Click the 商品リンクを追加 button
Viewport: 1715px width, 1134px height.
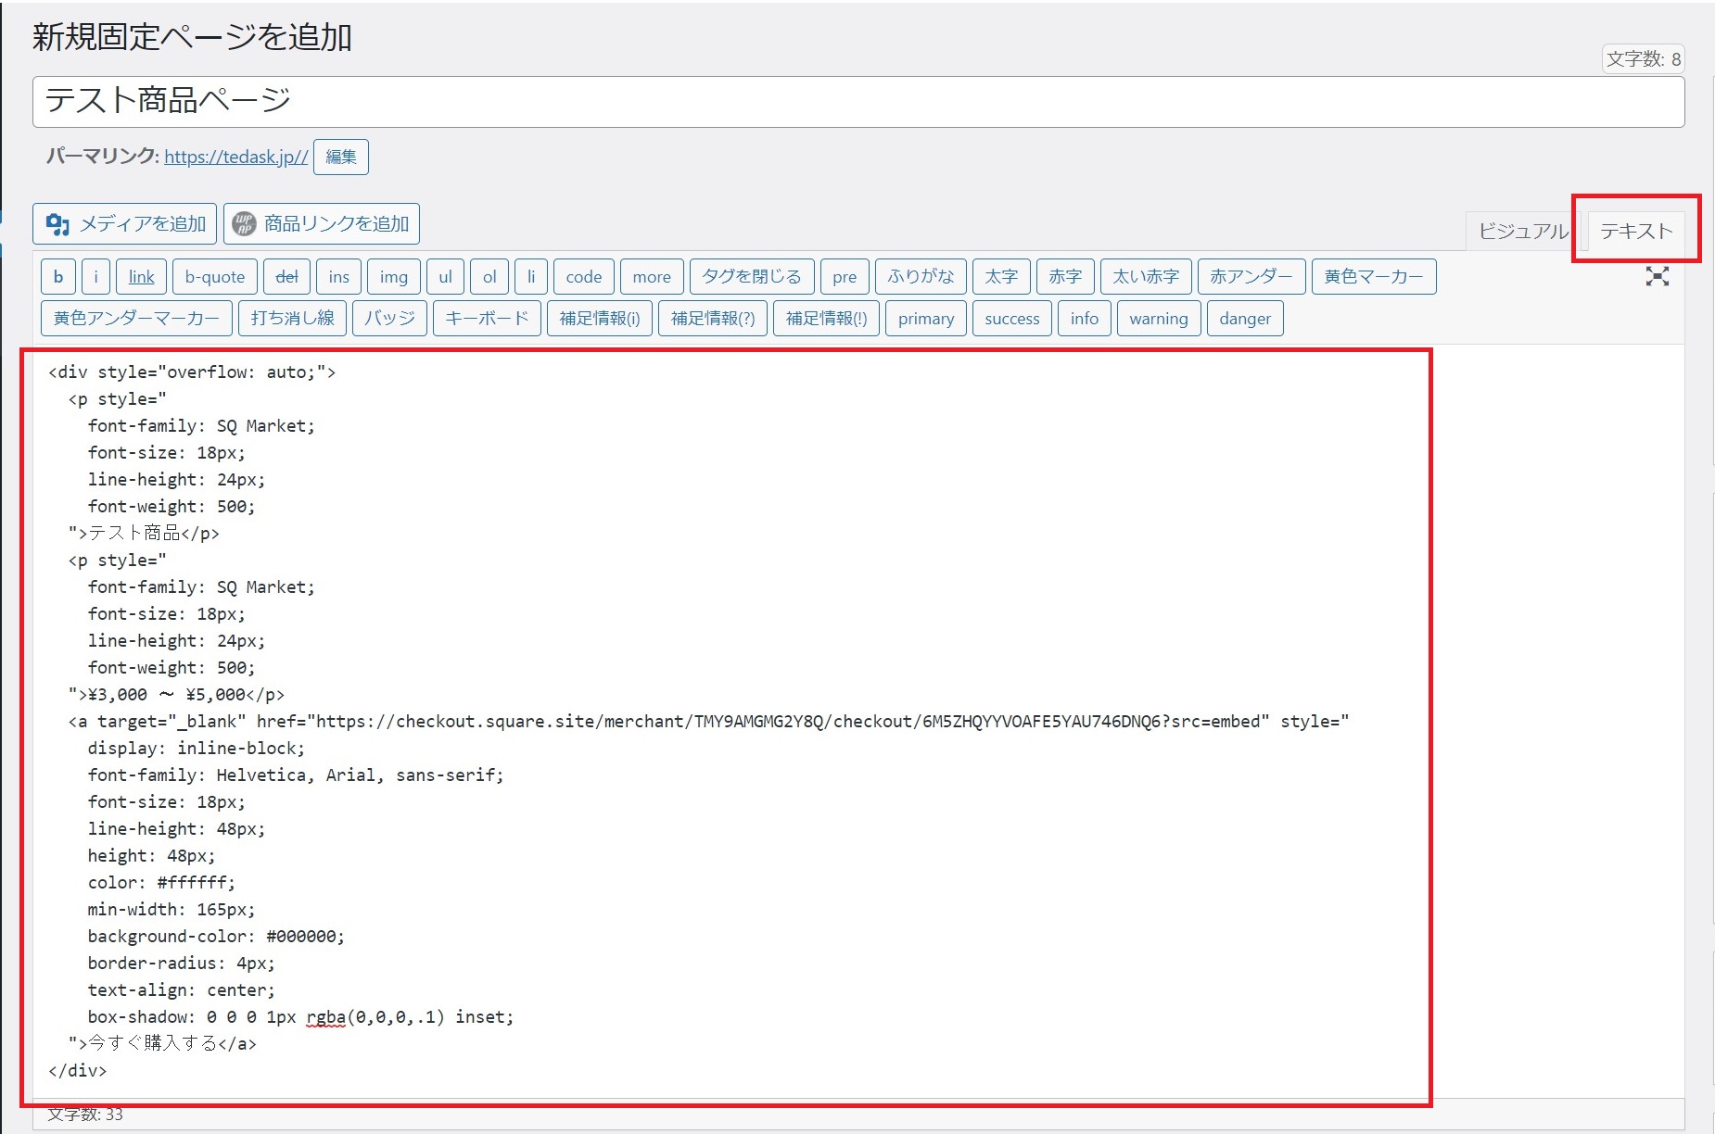(x=322, y=223)
